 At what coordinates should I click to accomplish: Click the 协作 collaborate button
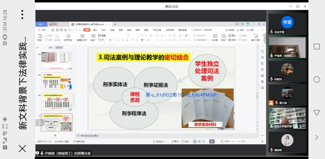(x=240, y=30)
